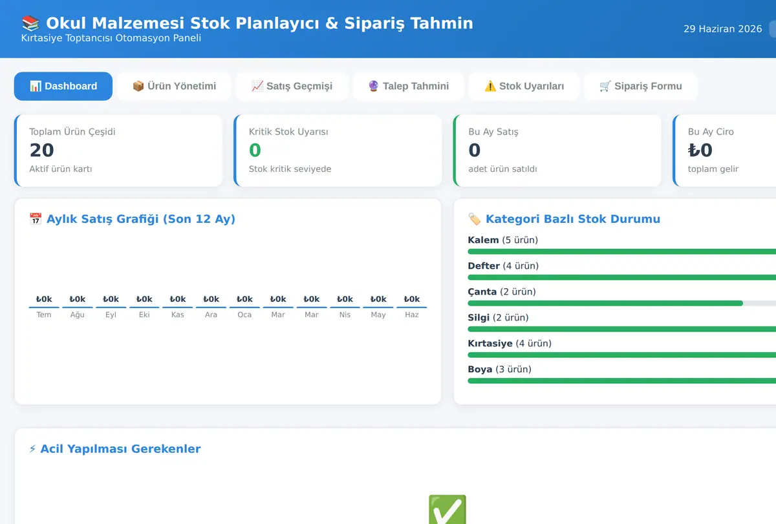Click the Kritik Stok Uyarısı card

338,151
